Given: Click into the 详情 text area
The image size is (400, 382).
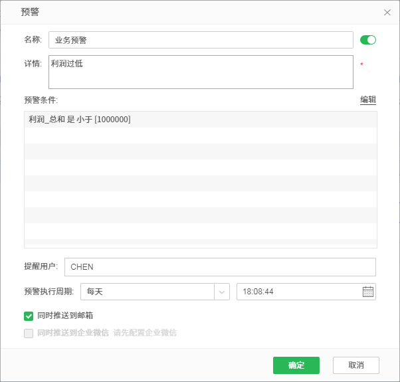Looking at the screenshot, I should point(201,72).
